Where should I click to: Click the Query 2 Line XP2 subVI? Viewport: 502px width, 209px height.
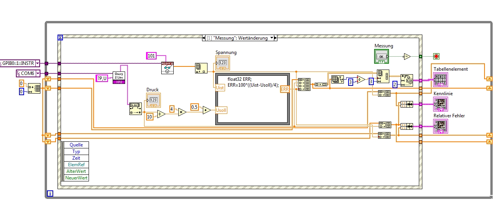(x=119, y=78)
